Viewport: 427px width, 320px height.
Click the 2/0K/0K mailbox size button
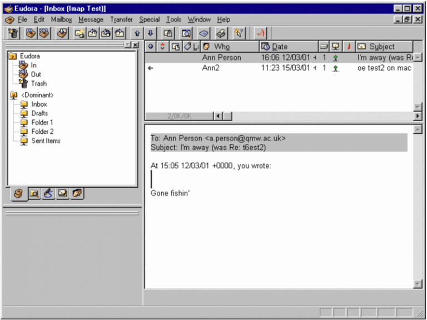179,116
